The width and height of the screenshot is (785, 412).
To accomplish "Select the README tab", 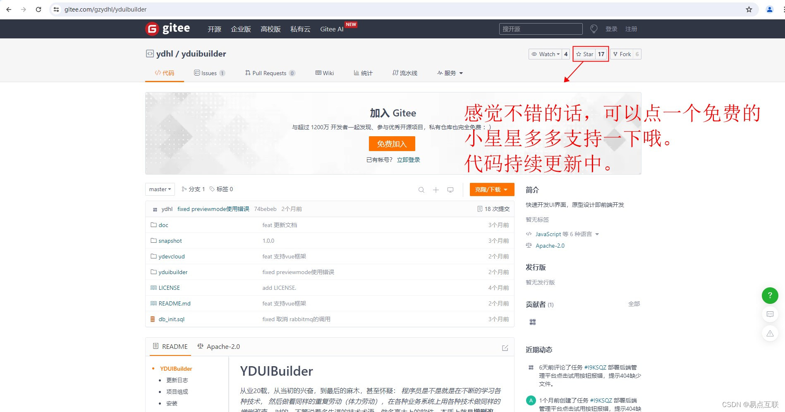I will (170, 347).
